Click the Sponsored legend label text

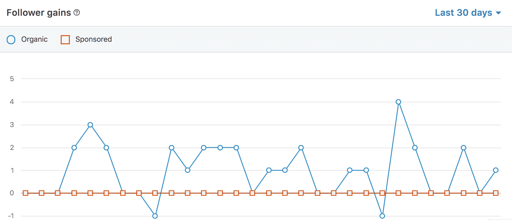point(94,39)
